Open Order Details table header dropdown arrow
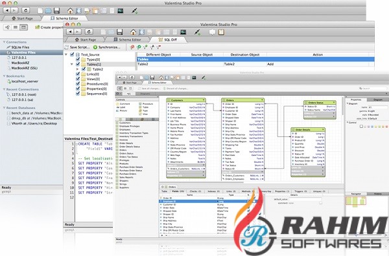The image size is (389, 256). point(323,129)
